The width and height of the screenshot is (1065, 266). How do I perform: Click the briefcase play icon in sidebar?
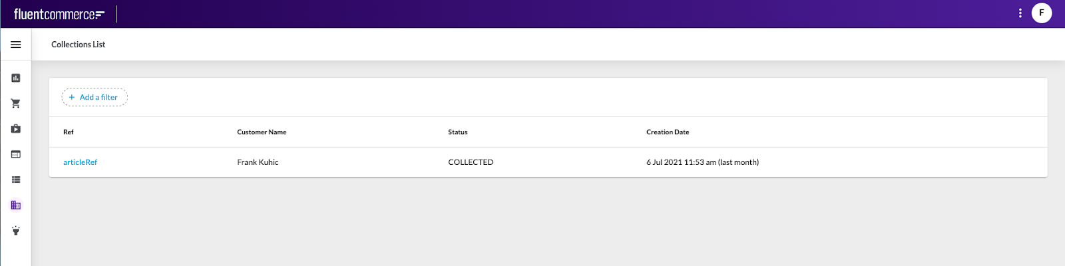coord(16,129)
